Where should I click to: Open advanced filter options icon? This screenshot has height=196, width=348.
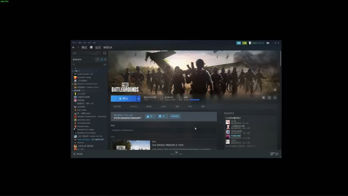click(105, 64)
